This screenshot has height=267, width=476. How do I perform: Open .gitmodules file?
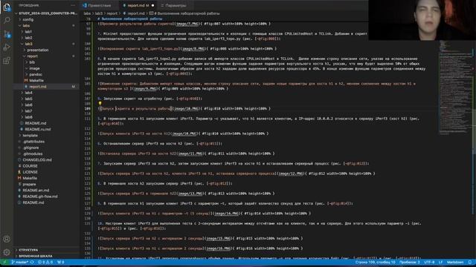coord(33,154)
